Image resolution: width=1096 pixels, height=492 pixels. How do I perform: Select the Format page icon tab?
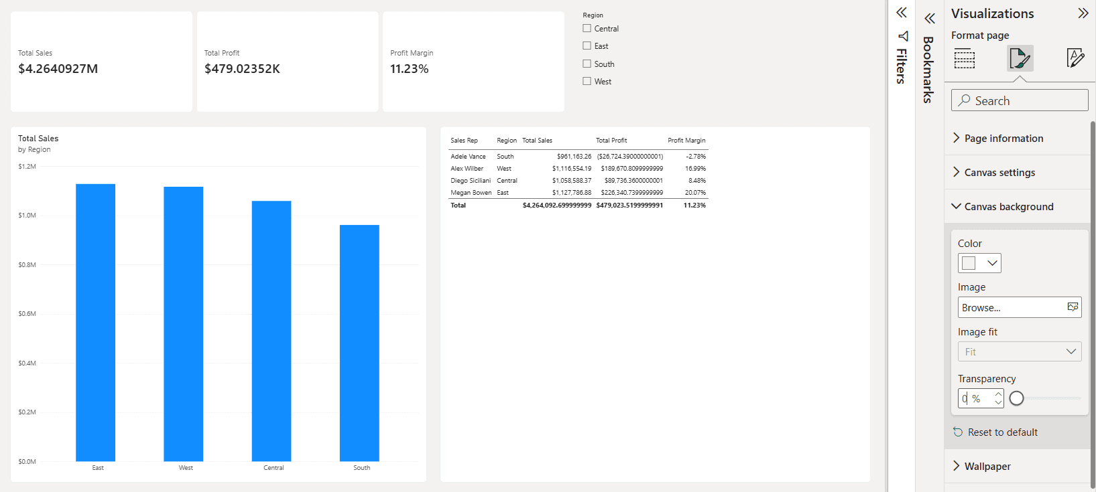pos(1020,58)
